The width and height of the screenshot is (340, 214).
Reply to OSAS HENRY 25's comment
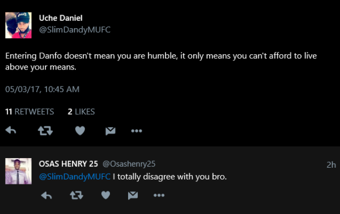(46, 195)
